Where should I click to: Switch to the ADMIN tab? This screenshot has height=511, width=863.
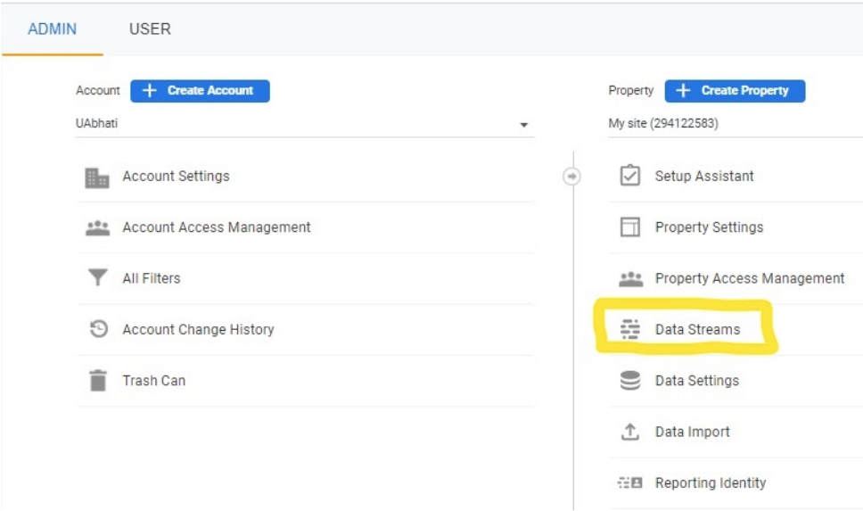[53, 29]
